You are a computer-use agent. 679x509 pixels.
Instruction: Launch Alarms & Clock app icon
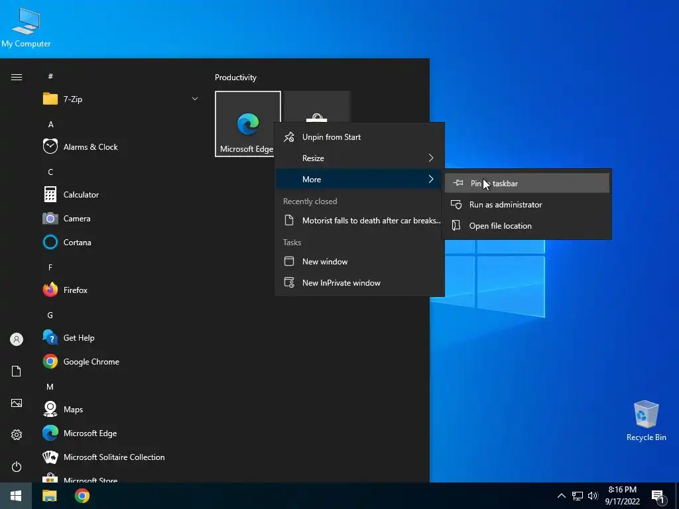50,146
